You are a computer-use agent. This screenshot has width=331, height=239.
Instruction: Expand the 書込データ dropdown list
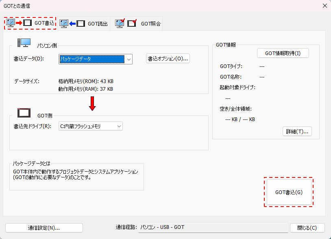(x=128, y=59)
